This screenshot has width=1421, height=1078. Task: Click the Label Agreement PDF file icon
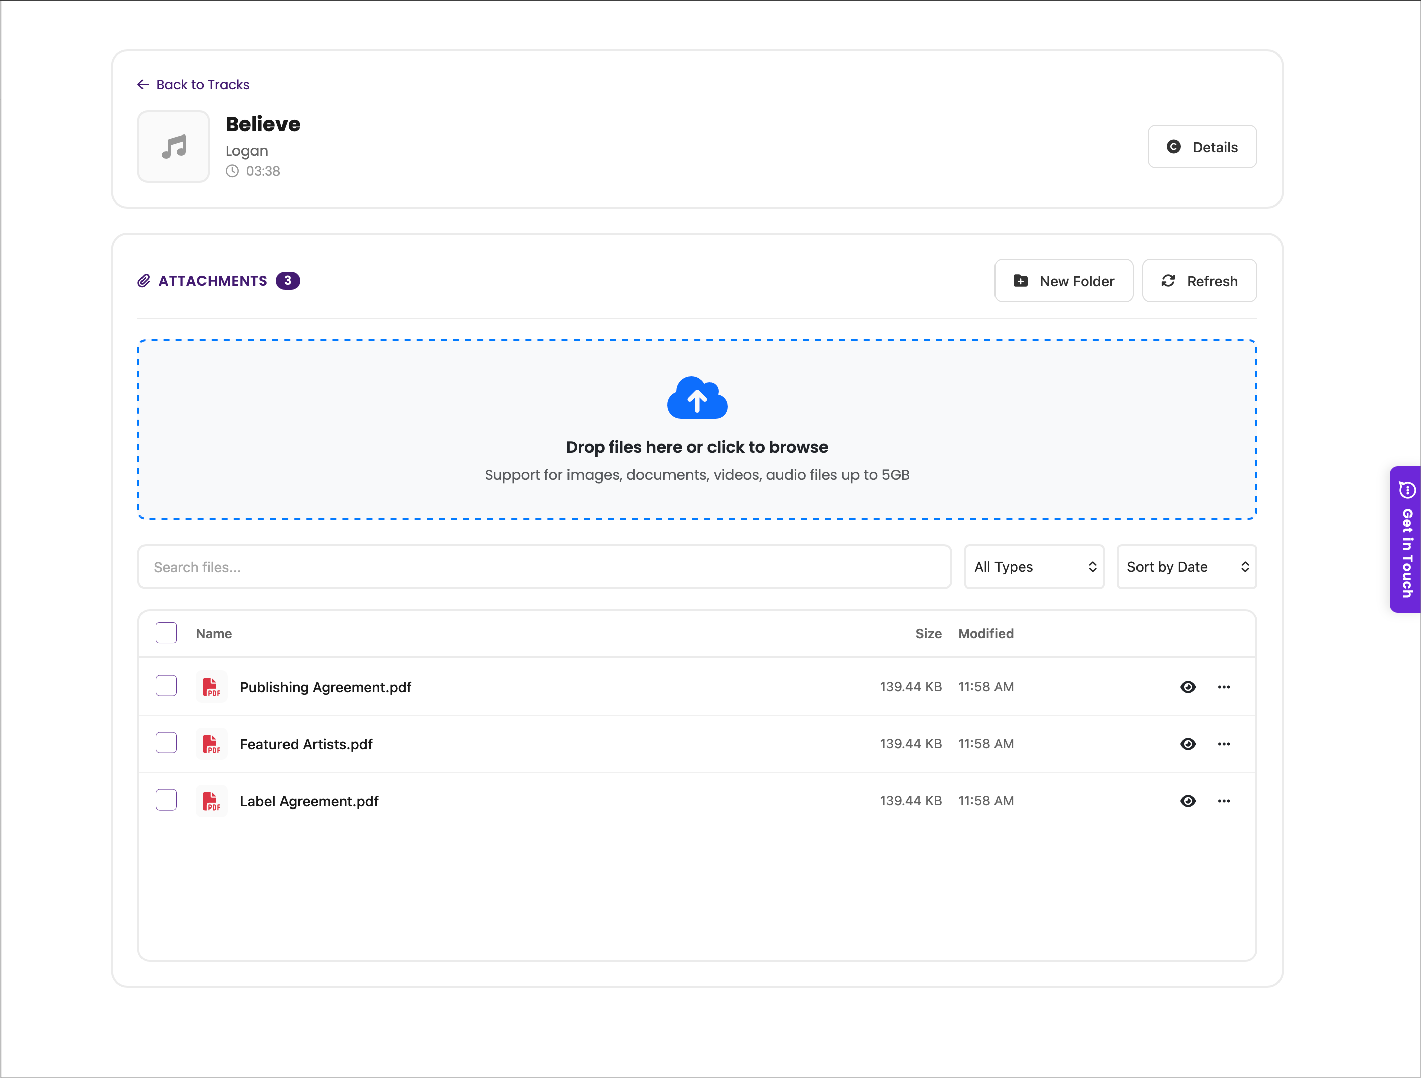pos(211,801)
